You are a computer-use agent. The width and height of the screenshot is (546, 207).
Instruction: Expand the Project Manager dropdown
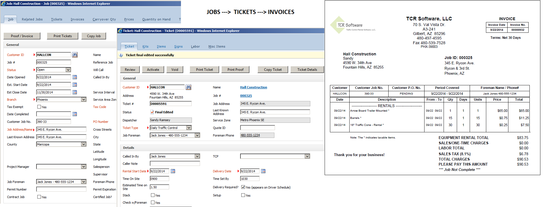tap(84, 166)
